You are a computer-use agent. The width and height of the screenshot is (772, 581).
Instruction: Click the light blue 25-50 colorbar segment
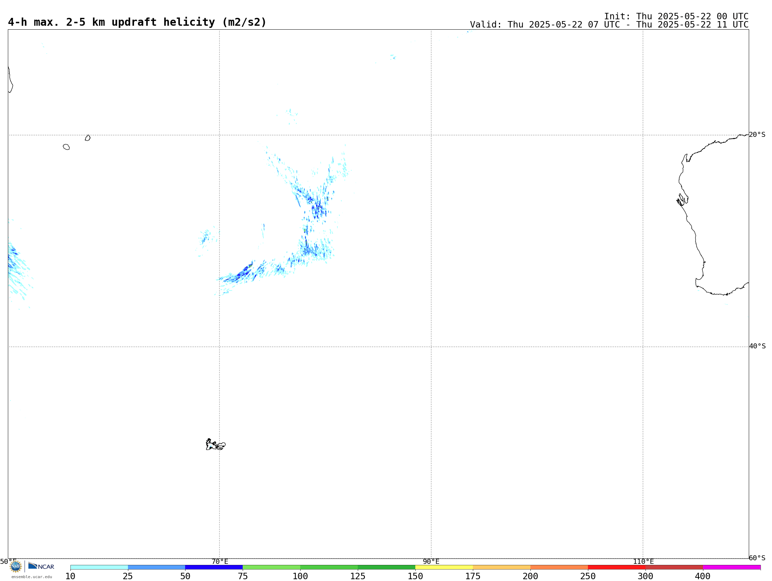coord(157,567)
